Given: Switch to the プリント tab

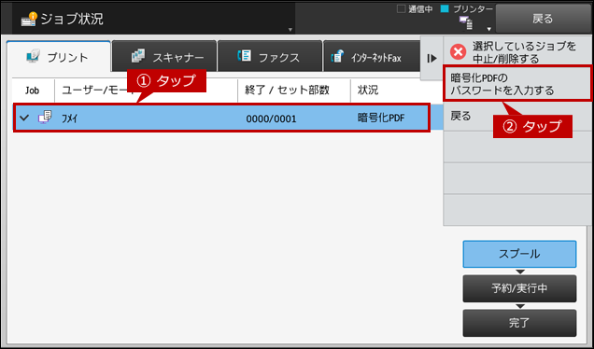Looking at the screenshot, I should (x=59, y=57).
